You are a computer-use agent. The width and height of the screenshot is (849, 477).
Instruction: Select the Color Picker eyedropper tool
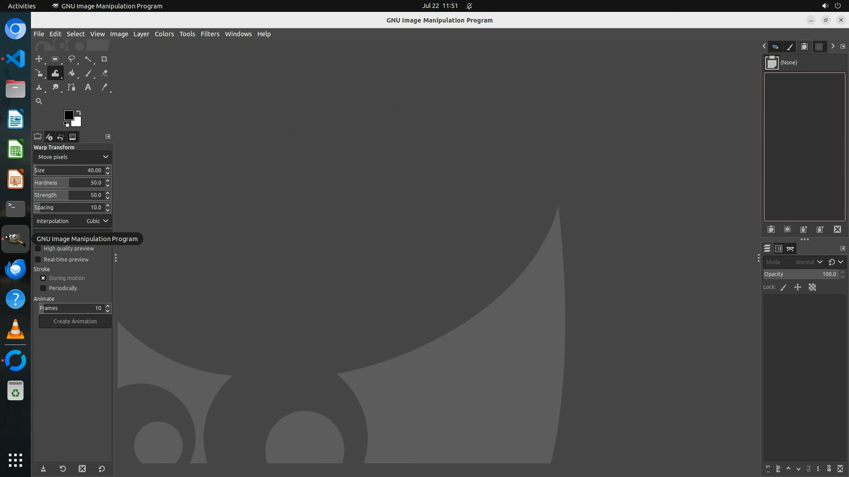(x=104, y=87)
